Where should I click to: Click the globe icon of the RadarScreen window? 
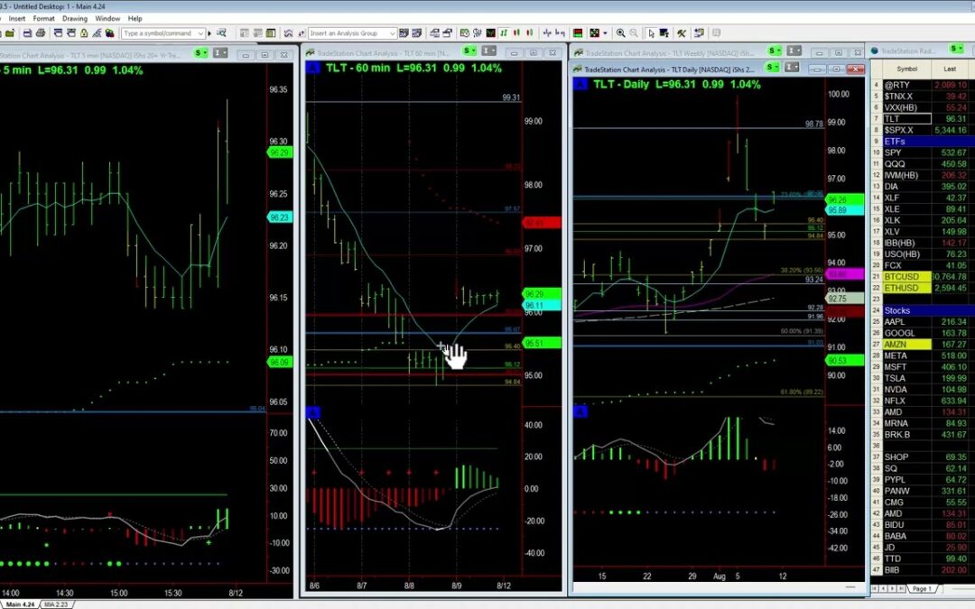tap(874, 51)
